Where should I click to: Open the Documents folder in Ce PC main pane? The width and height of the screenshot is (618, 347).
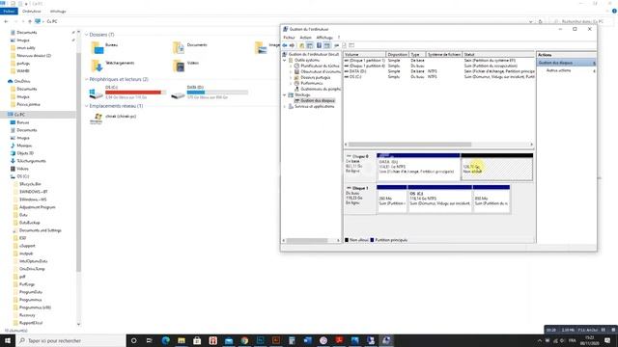coord(189,47)
